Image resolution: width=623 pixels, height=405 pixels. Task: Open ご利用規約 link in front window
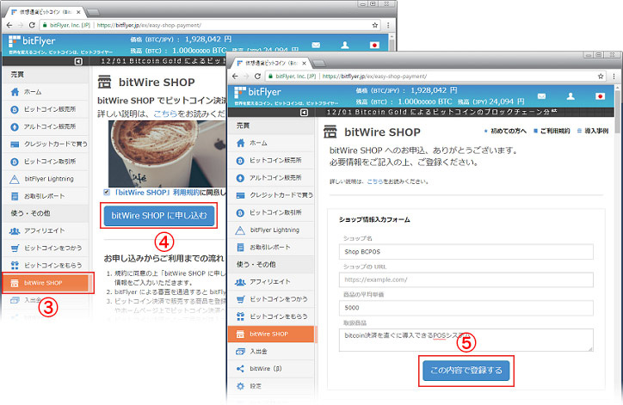tap(552, 131)
